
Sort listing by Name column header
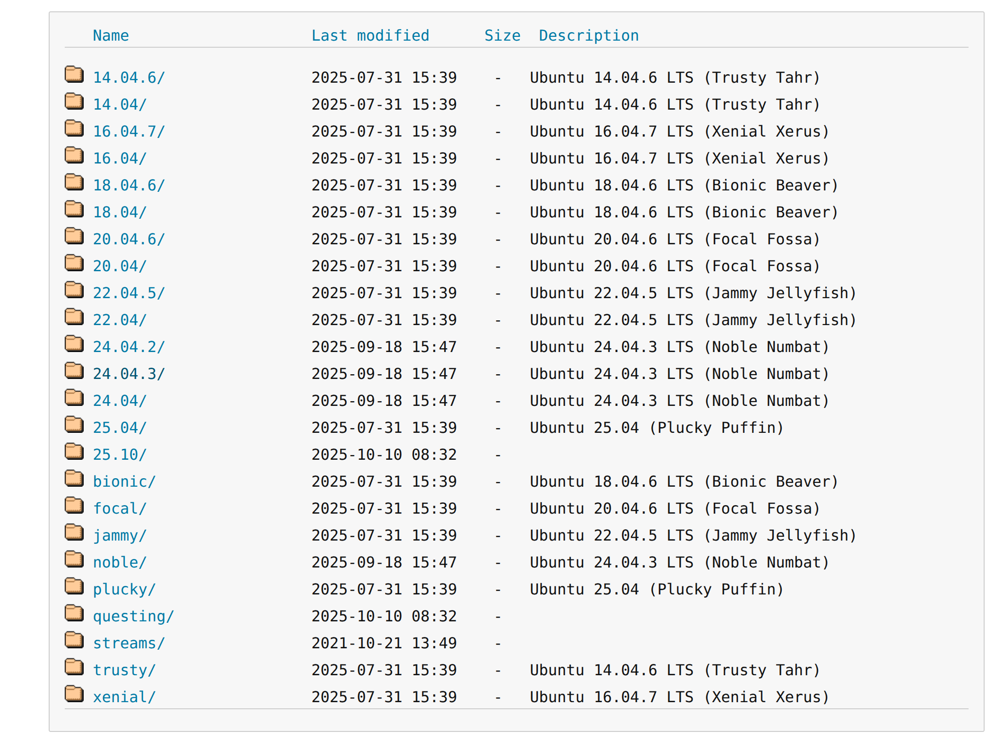pos(111,35)
